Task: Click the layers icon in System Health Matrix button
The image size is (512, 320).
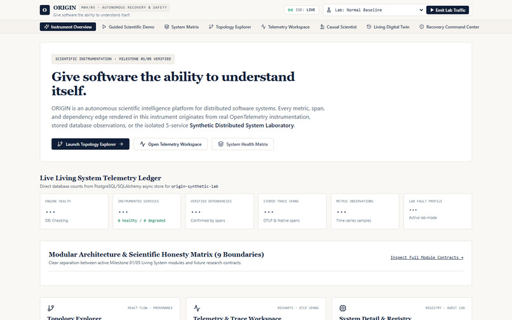Action: 220,144
